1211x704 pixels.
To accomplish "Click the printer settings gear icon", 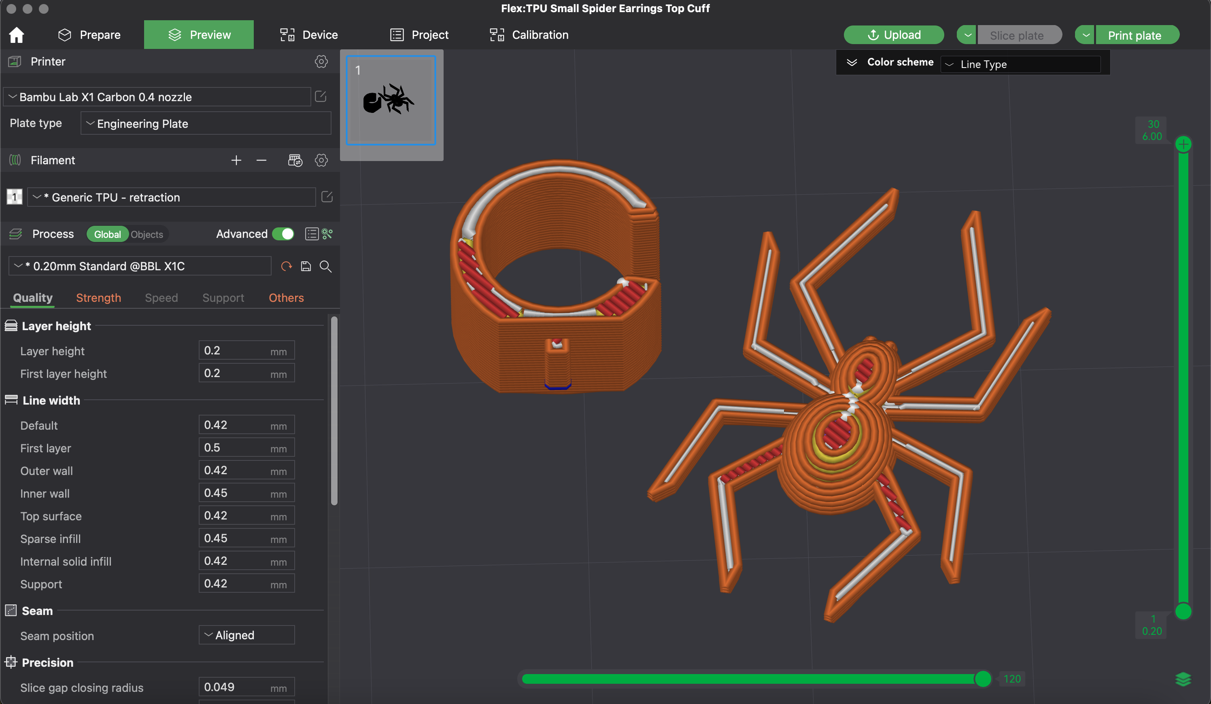I will 321,61.
